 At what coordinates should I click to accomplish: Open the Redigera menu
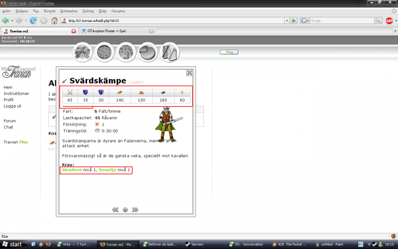[22, 11]
